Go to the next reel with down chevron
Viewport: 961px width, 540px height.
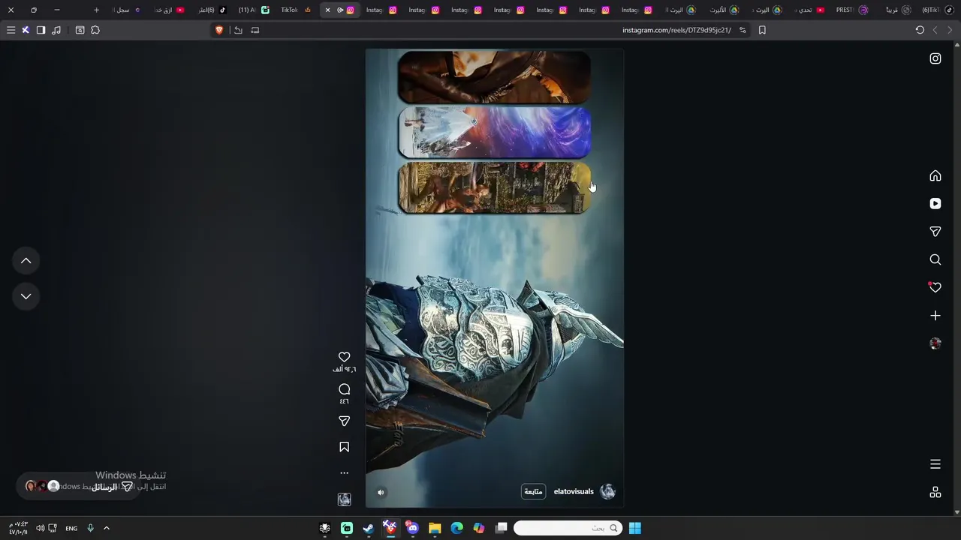26,296
